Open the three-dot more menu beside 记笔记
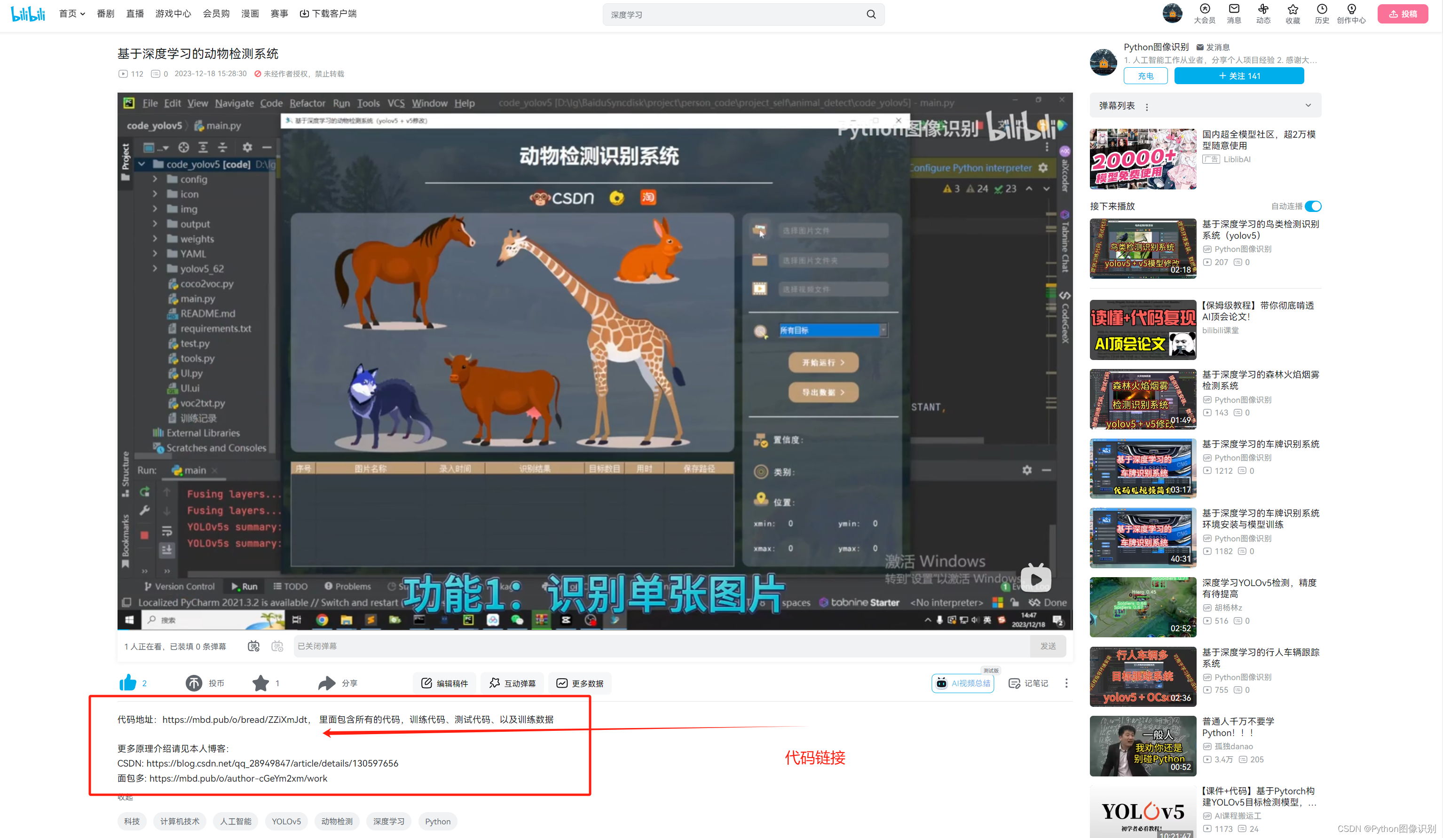This screenshot has height=838, width=1443. click(1066, 683)
